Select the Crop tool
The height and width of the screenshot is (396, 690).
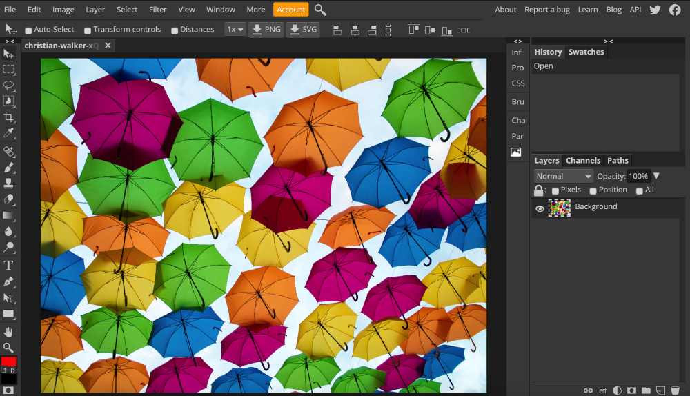tap(8, 118)
